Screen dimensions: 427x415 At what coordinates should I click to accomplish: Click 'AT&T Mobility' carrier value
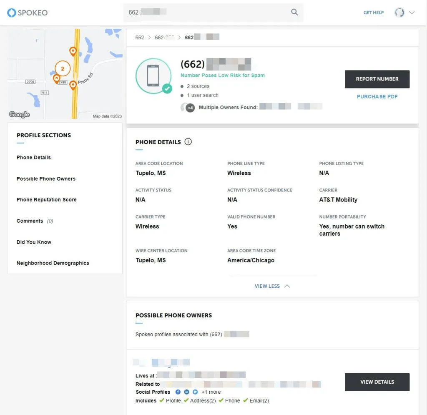[x=338, y=200]
